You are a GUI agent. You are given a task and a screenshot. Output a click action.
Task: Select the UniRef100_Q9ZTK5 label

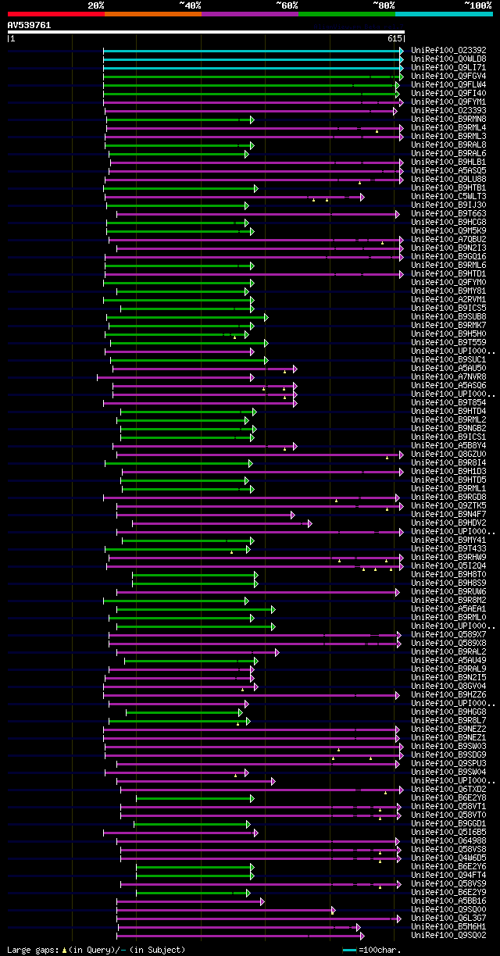(448, 505)
